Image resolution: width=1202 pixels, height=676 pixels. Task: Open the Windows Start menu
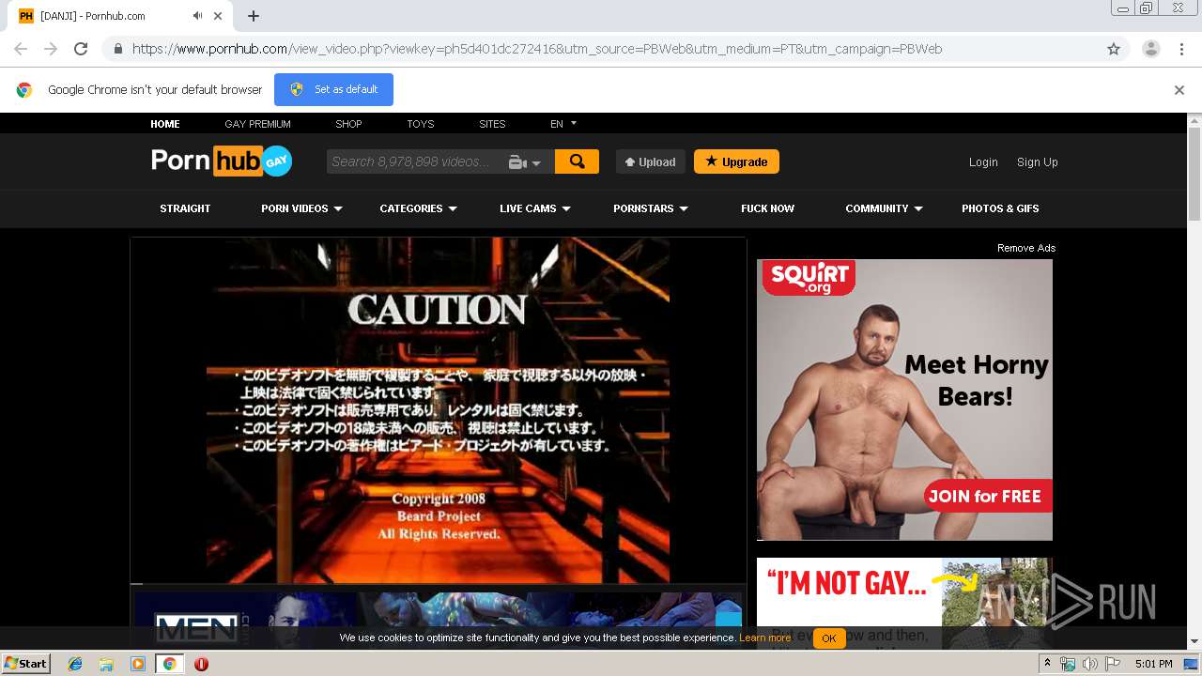click(26, 664)
